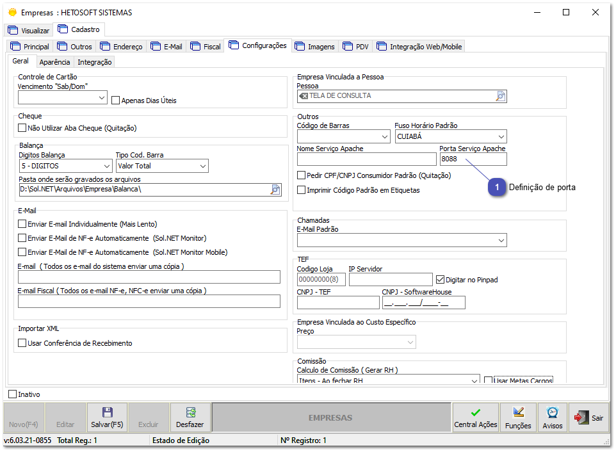Open the Imagens tab

pos(314,46)
